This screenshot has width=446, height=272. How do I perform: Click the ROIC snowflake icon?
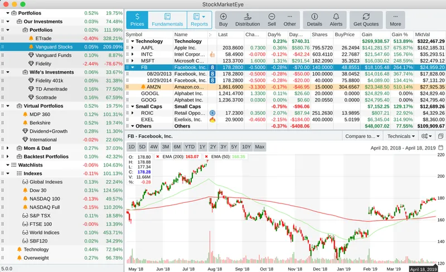coord(212,113)
